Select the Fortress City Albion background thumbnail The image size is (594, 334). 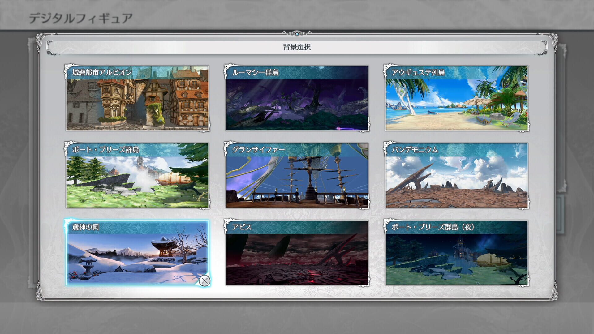pos(137,102)
